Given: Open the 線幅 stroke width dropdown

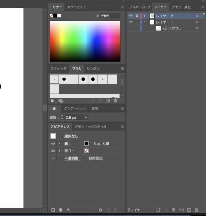Looking at the screenshot, I should coord(86,117).
